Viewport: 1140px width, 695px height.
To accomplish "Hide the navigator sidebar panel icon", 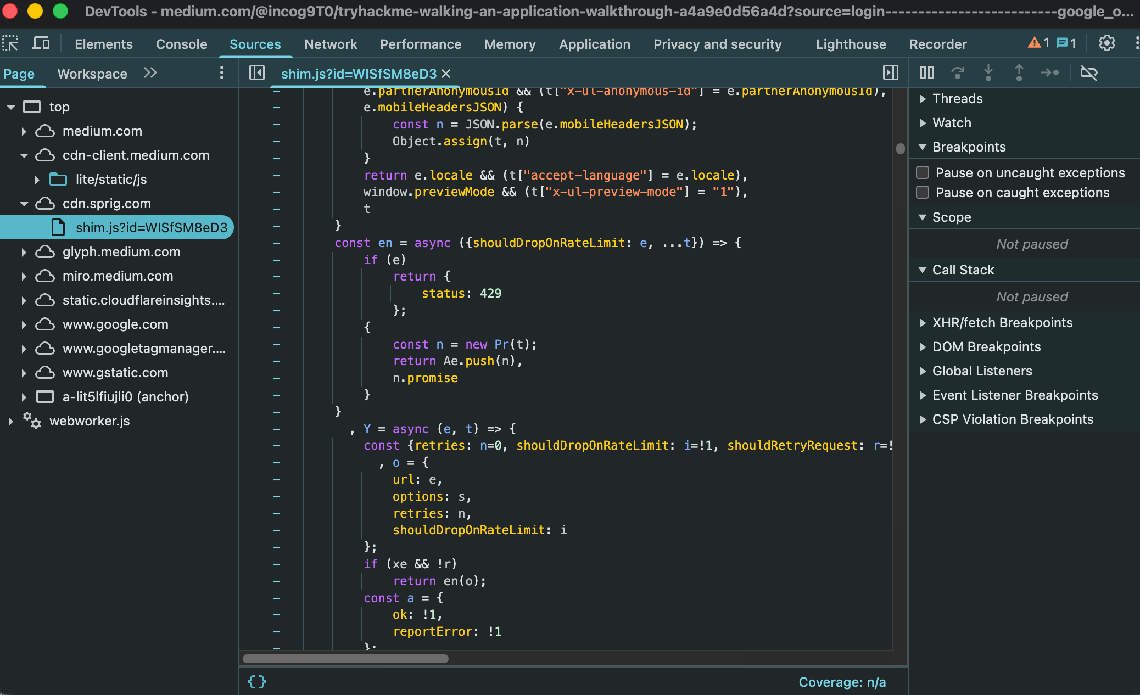I will click(x=257, y=73).
